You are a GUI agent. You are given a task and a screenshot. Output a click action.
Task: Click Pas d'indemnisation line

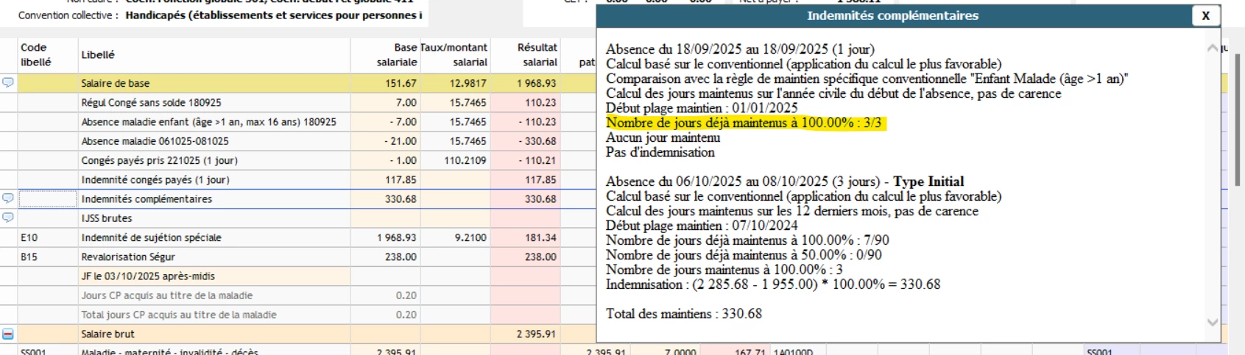click(660, 152)
